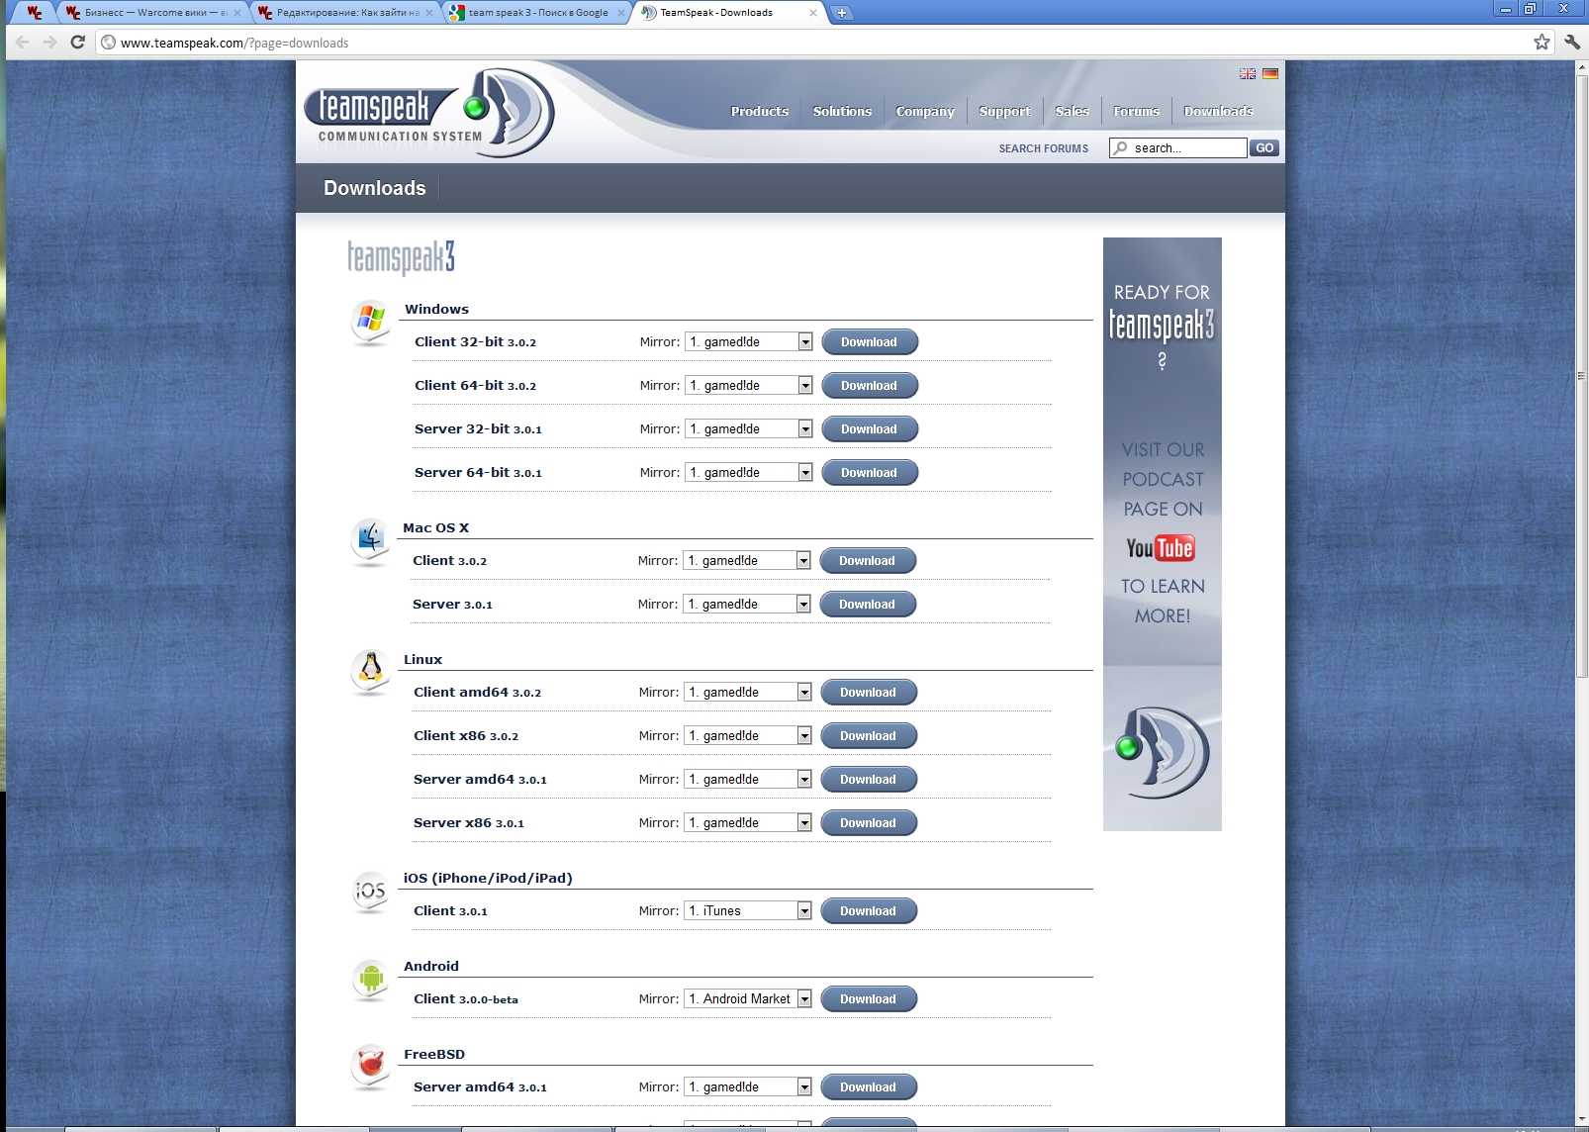Open the Downloads menu item
This screenshot has height=1132, width=1589.
point(1218,111)
